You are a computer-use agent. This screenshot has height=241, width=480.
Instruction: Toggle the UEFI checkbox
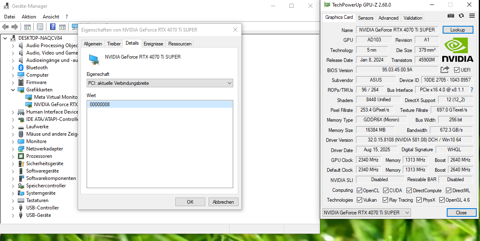[457, 70]
